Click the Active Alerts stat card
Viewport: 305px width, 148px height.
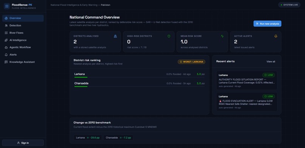pyautogui.click(x=256, y=42)
